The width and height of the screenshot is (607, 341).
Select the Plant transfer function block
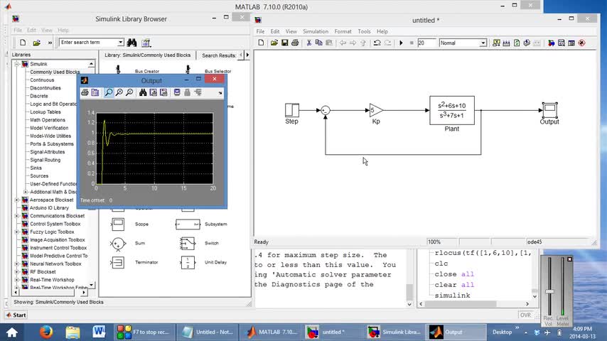[x=451, y=111]
